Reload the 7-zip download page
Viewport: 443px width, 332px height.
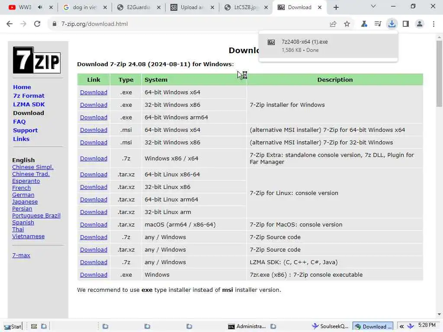37,24
